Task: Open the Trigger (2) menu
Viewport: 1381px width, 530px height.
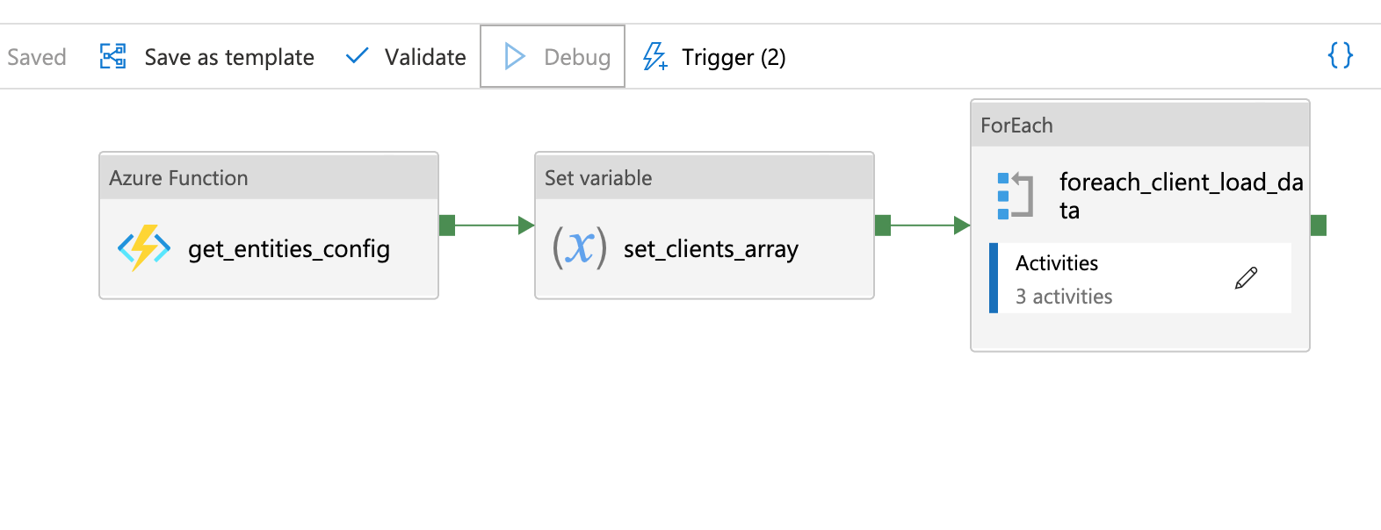Action: tap(734, 57)
